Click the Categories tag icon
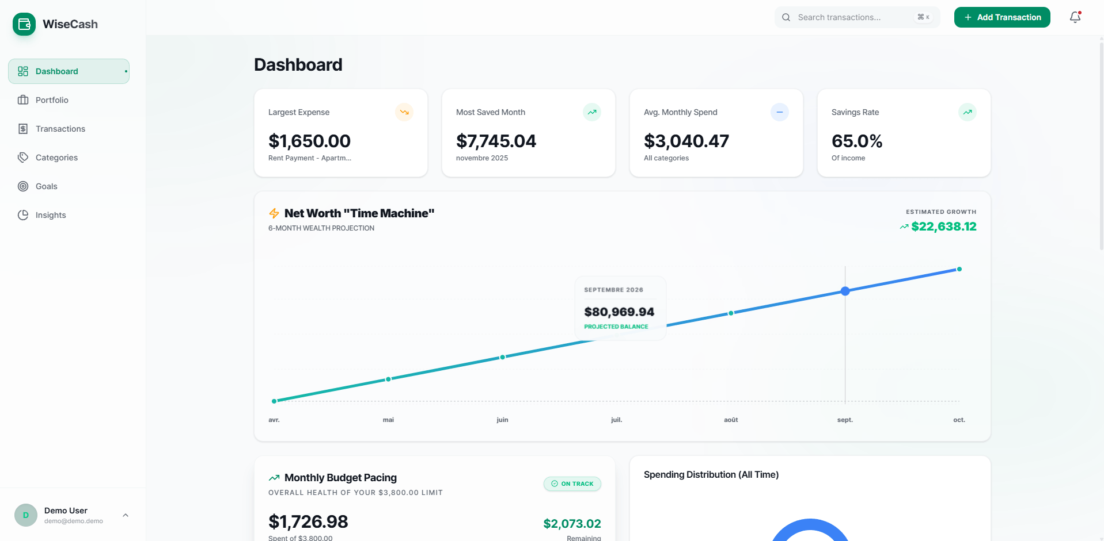Image resolution: width=1104 pixels, height=541 pixels. click(x=23, y=158)
